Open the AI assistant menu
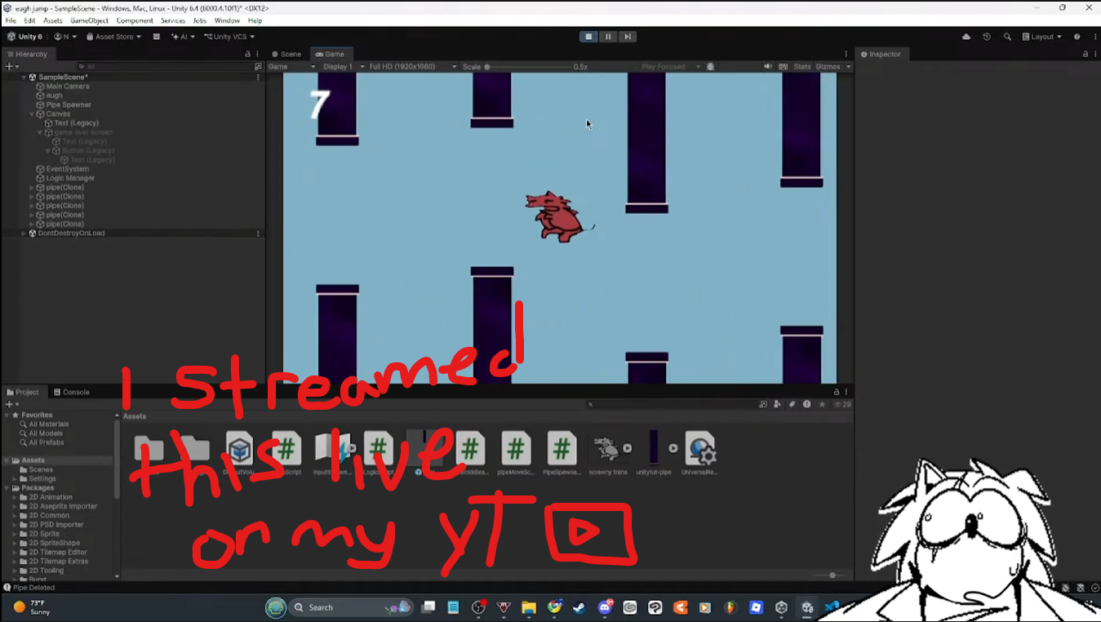The width and height of the screenshot is (1101, 622). [x=183, y=37]
